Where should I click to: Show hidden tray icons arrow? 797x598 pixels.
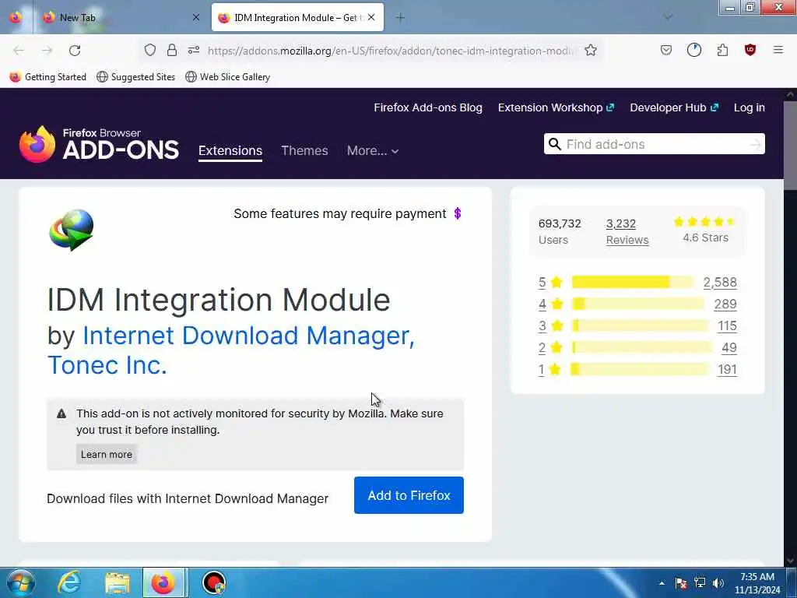(x=662, y=583)
